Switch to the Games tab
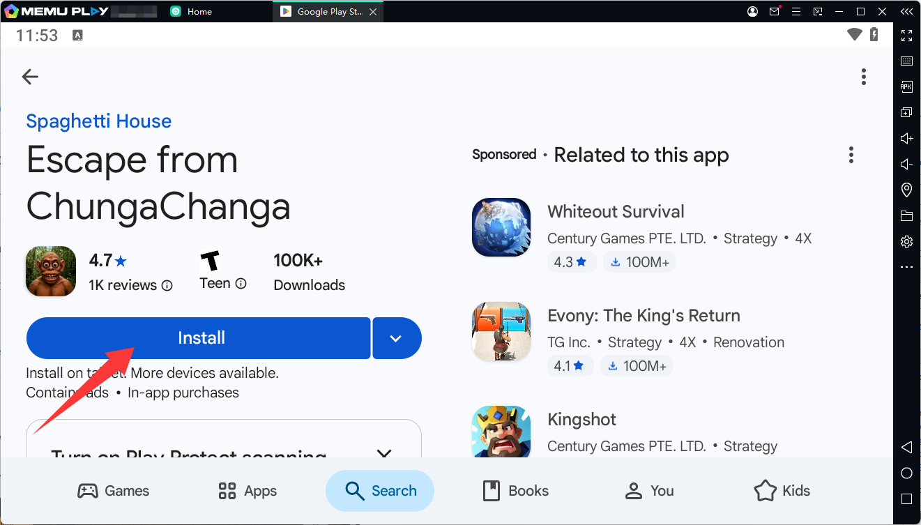 (x=113, y=491)
